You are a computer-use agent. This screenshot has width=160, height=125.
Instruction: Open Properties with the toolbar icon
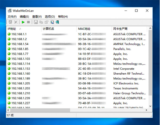(x=46, y=22)
